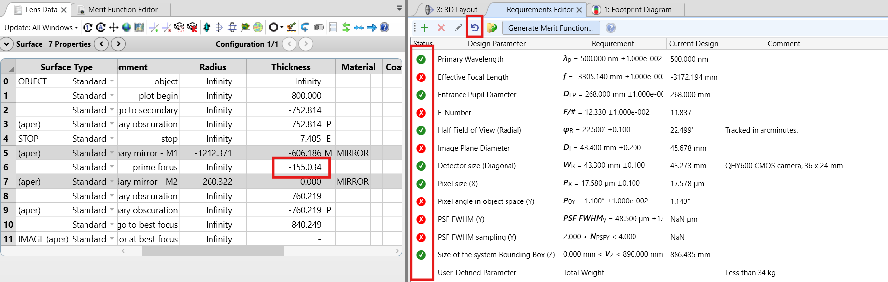Click the folder with green arrow icon
This screenshot has width=888, height=282.
pyautogui.click(x=492, y=28)
